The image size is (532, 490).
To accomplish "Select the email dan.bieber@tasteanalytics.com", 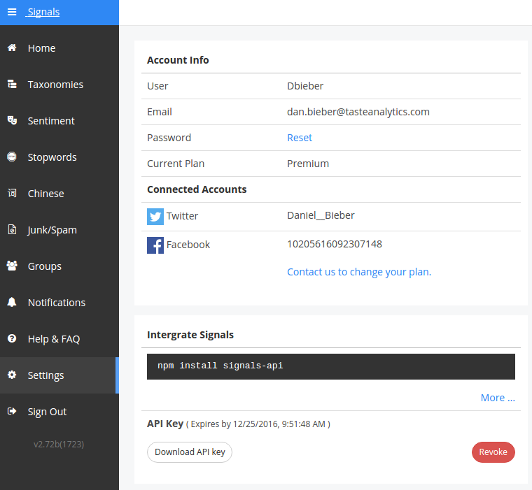I will click(x=358, y=112).
